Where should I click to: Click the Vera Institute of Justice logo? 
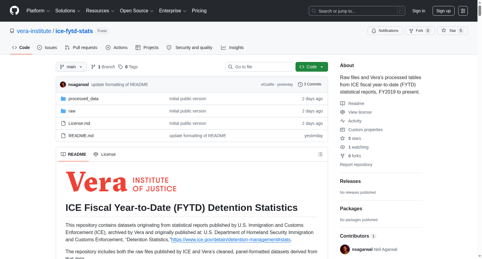(121, 182)
